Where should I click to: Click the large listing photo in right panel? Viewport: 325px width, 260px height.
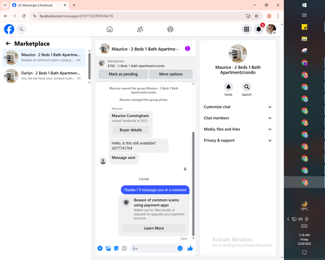(238, 53)
